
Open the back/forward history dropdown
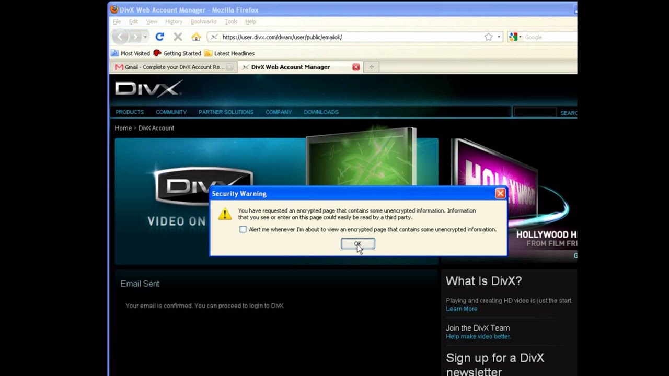[145, 37]
